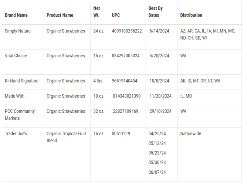The height and width of the screenshot is (183, 244).
Task: Select the Simply Nature brand cell
Action: pyautogui.click(x=18, y=31)
